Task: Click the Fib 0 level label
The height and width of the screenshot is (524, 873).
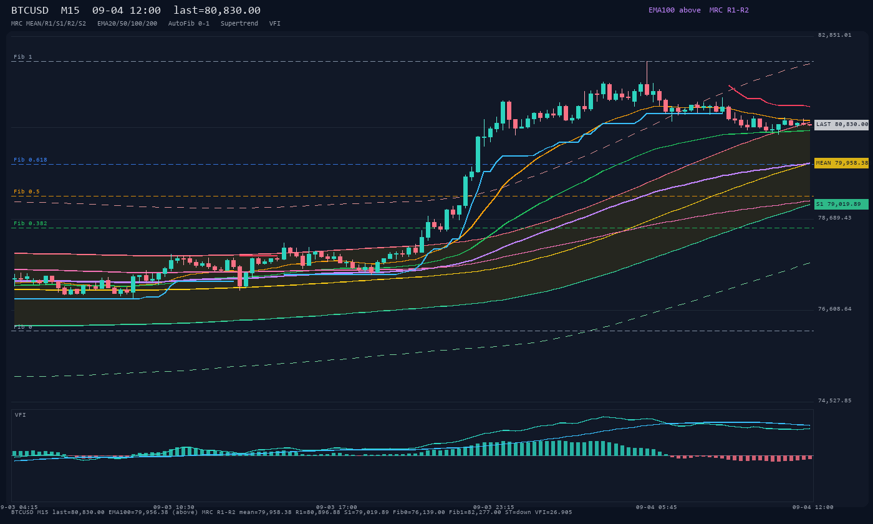Action: (x=23, y=327)
